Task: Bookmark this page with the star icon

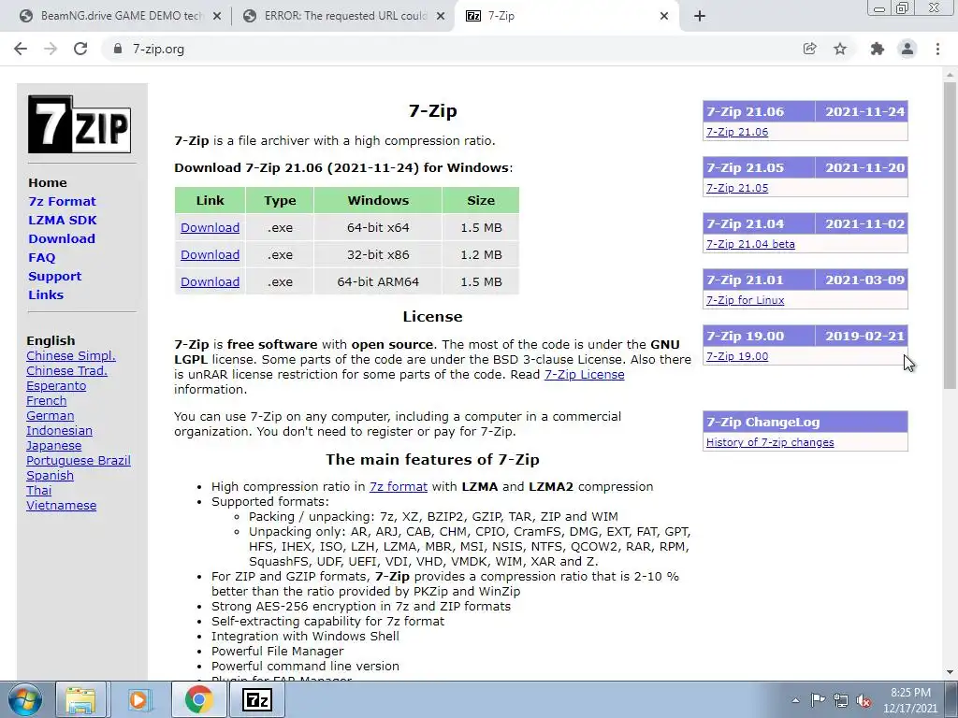Action: click(x=840, y=49)
